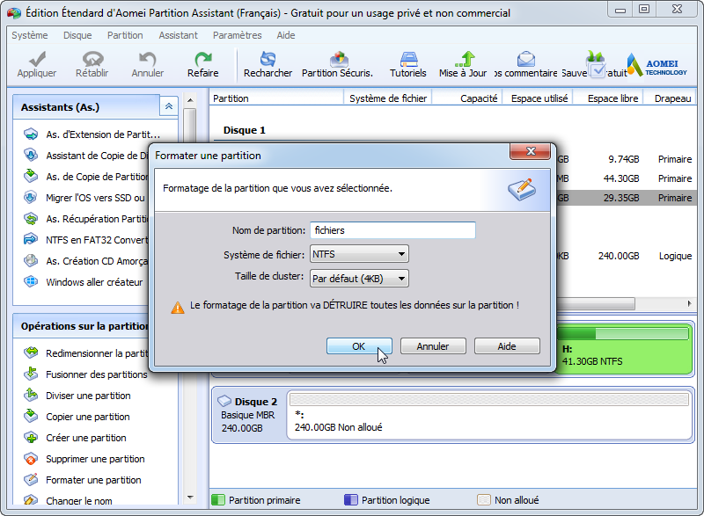
Task: Click the Non alloué legend swatch
Action: coord(483,500)
